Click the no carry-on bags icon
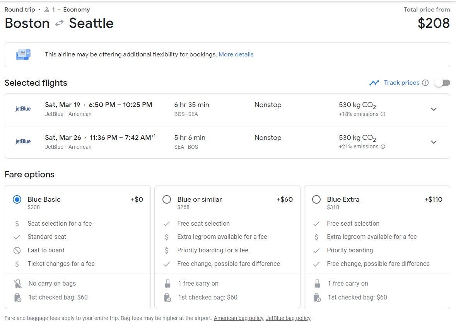The image size is (456, 325). (17, 284)
